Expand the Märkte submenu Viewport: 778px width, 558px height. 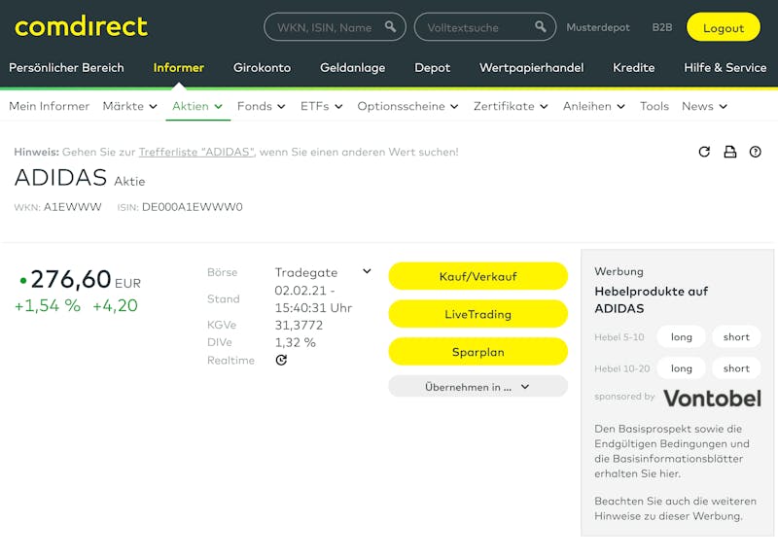[x=130, y=106]
